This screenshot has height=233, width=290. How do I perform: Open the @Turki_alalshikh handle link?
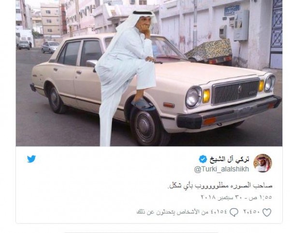(221, 169)
